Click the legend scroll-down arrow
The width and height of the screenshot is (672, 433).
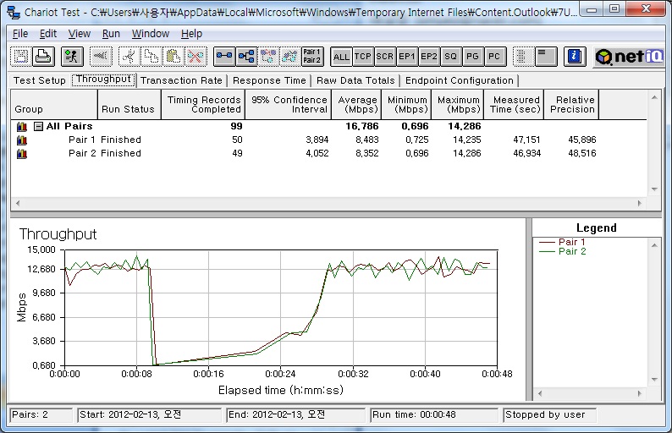[654, 380]
